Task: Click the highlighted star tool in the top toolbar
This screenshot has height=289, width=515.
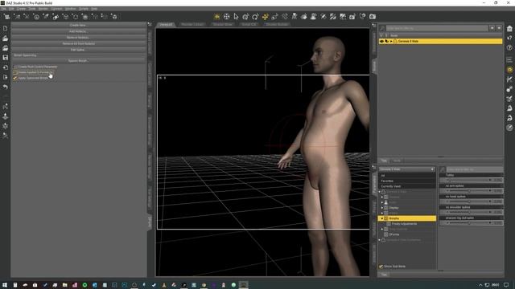Action: 216,16
